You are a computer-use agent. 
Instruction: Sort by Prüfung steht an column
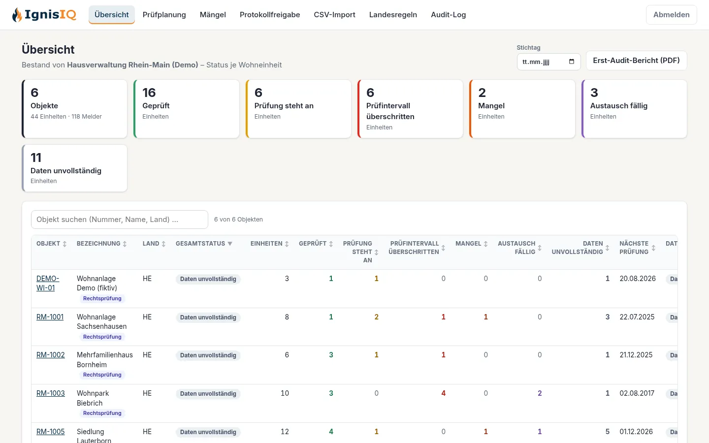point(361,252)
